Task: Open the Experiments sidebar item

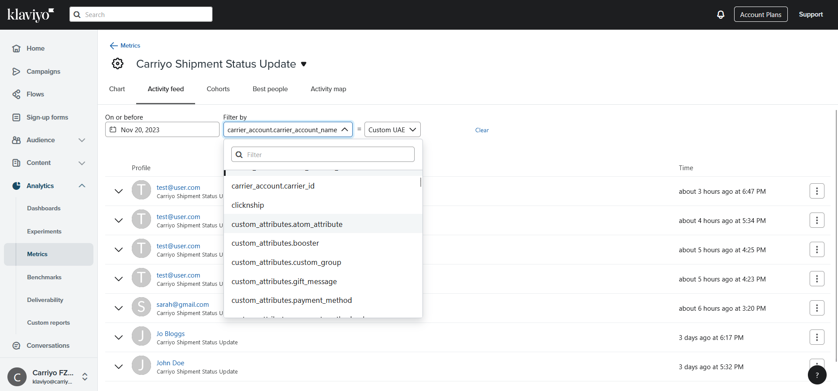Action: tap(44, 231)
